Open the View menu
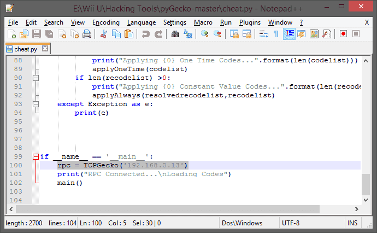Viewport: 377px width, 233px height. coord(78,22)
